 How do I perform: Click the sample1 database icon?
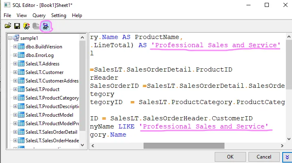16,38
